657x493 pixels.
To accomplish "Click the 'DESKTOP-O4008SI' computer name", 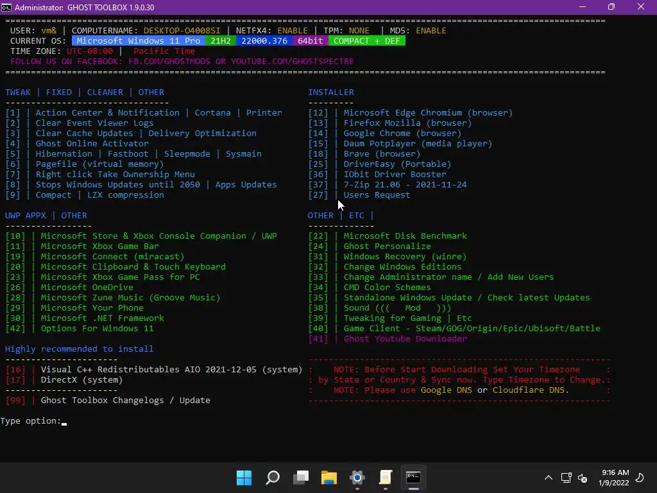I will 182,31.
